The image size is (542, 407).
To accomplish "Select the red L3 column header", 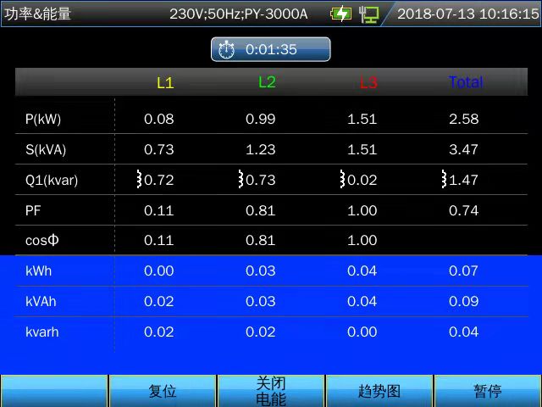I will point(368,83).
